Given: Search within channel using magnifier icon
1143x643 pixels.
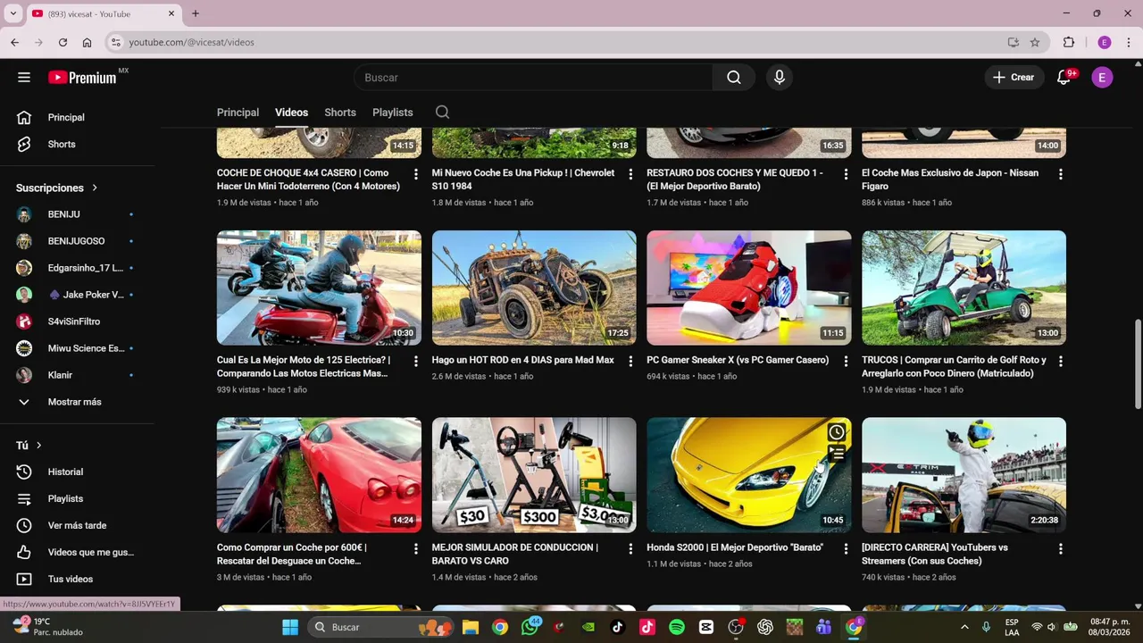Looking at the screenshot, I should pos(442,113).
